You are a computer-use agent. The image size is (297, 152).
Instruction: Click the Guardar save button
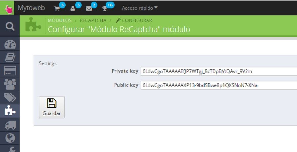click(x=52, y=107)
